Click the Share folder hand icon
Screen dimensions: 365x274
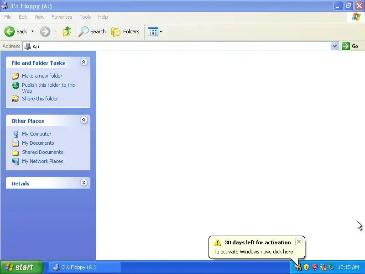16,99
